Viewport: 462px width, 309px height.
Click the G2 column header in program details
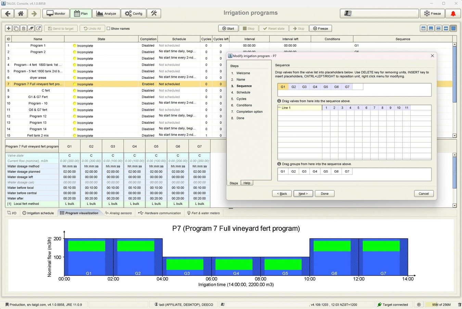[x=91, y=146]
